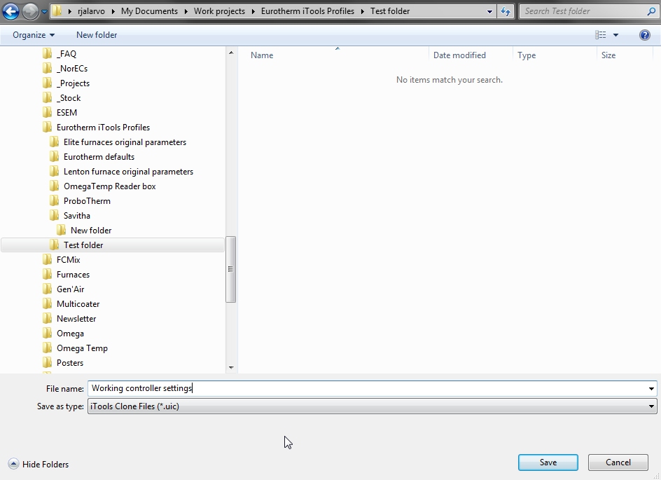Open the Savitha folder
The height and width of the screenshot is (480, 661).
[x=77, y=216]
